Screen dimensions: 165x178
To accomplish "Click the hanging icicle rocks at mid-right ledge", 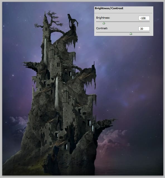I will [90, 83].
